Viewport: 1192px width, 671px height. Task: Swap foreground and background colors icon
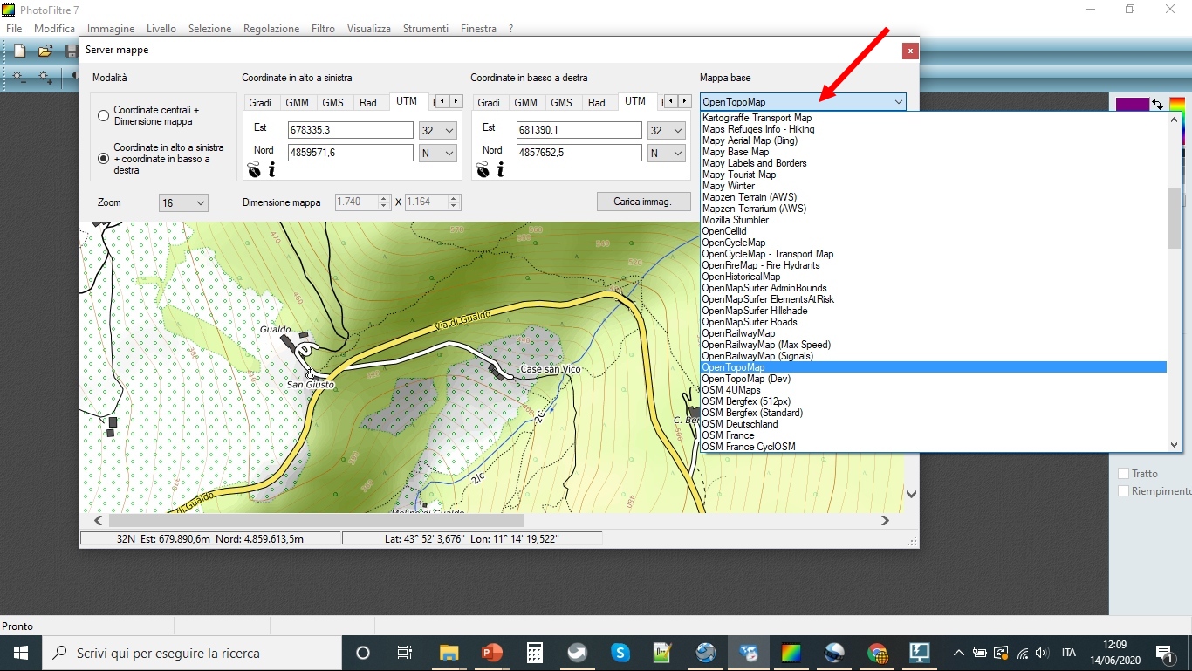point(1157,104)
